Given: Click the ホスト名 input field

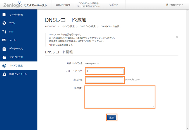Looking at the screenshot, I should [x=105, y=80].
